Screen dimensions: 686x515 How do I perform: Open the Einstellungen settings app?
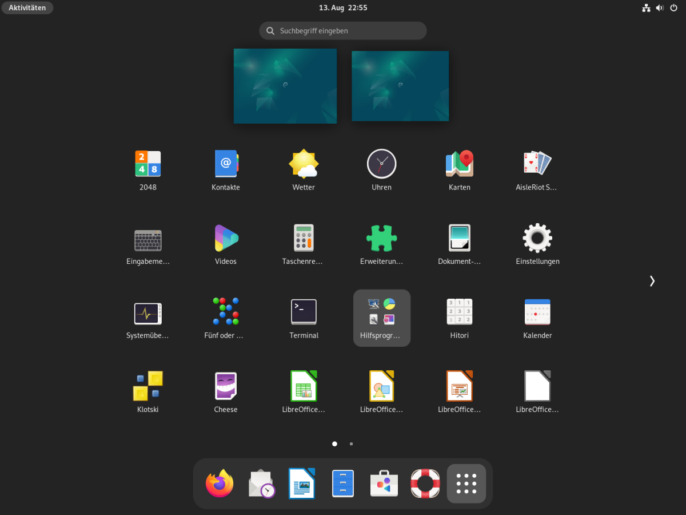click(537, 238)
